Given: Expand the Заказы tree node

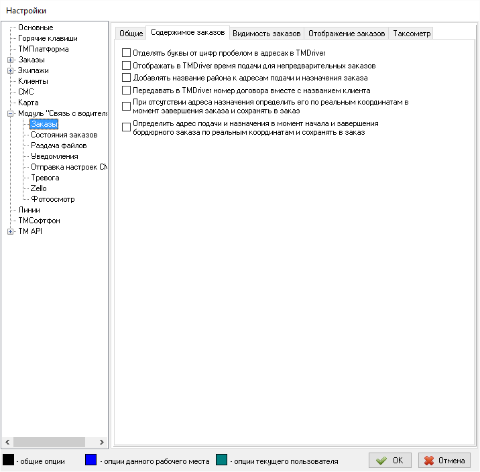Looking at the screenshot, I should (11, 60).
